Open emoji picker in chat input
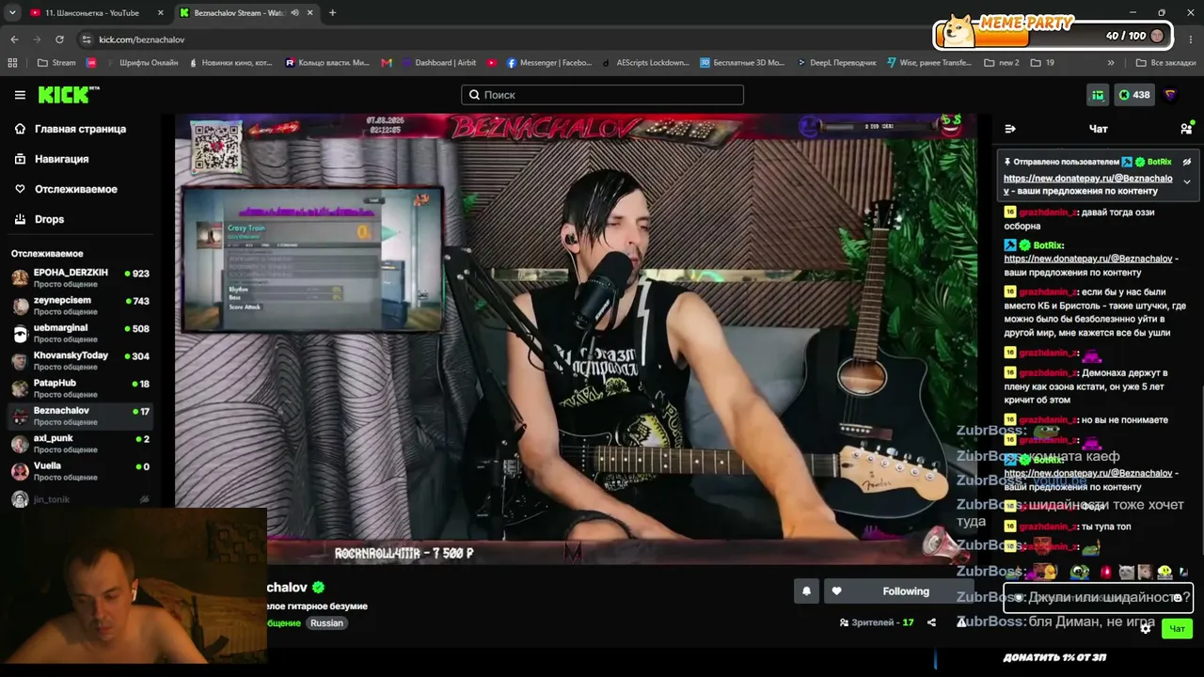Screen dimensions: 1204x677 [1177, 597]
